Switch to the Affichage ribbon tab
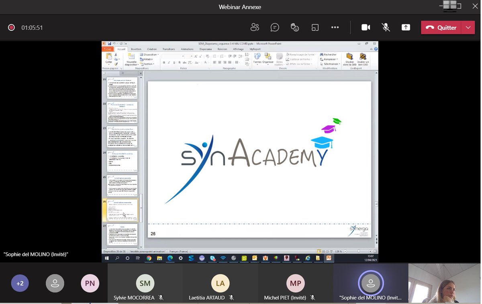Viewport: 482px width, 304px height. pos(238,49)
